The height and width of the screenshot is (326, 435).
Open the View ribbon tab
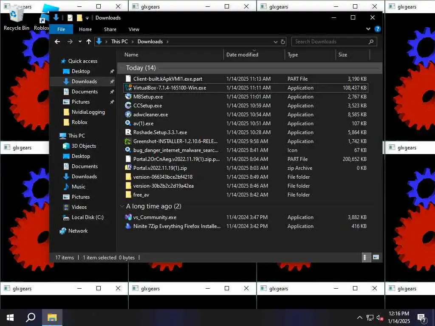coord(134,29)
